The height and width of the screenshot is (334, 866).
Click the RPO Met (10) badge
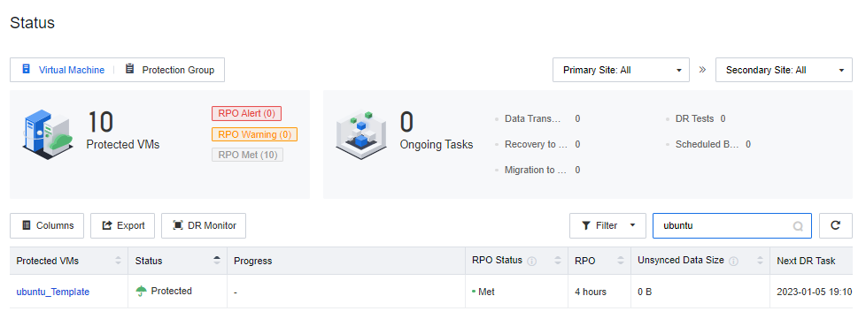point(247,155)
